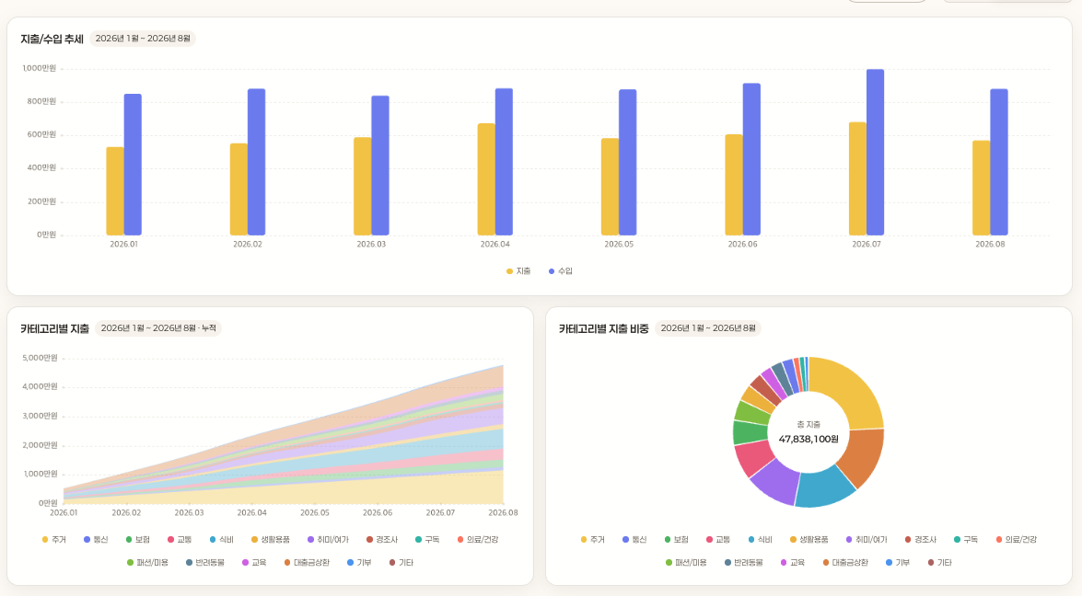Click the pink 교통 donut segment
1082x596 pixels.
coord(751,458)
